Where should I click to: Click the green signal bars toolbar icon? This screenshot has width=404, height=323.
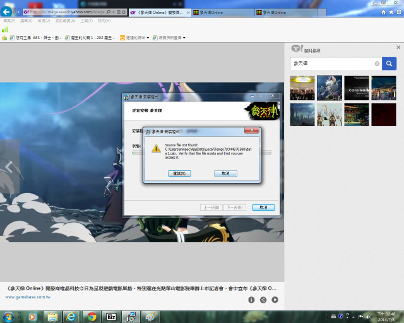pos(5,30)
